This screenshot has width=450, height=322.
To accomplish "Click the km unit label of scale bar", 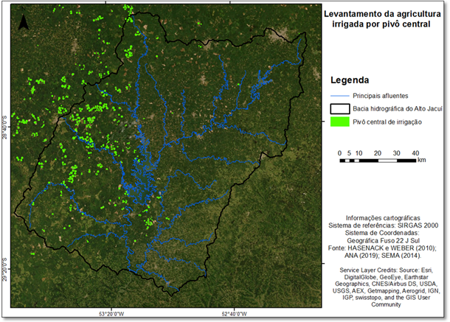I will coord(422,159).
